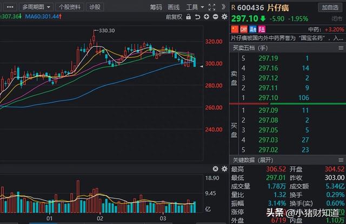The image size is (346, 224).
Task: Click the 换手(实) value 0.60%
Action: click(335, 203)
